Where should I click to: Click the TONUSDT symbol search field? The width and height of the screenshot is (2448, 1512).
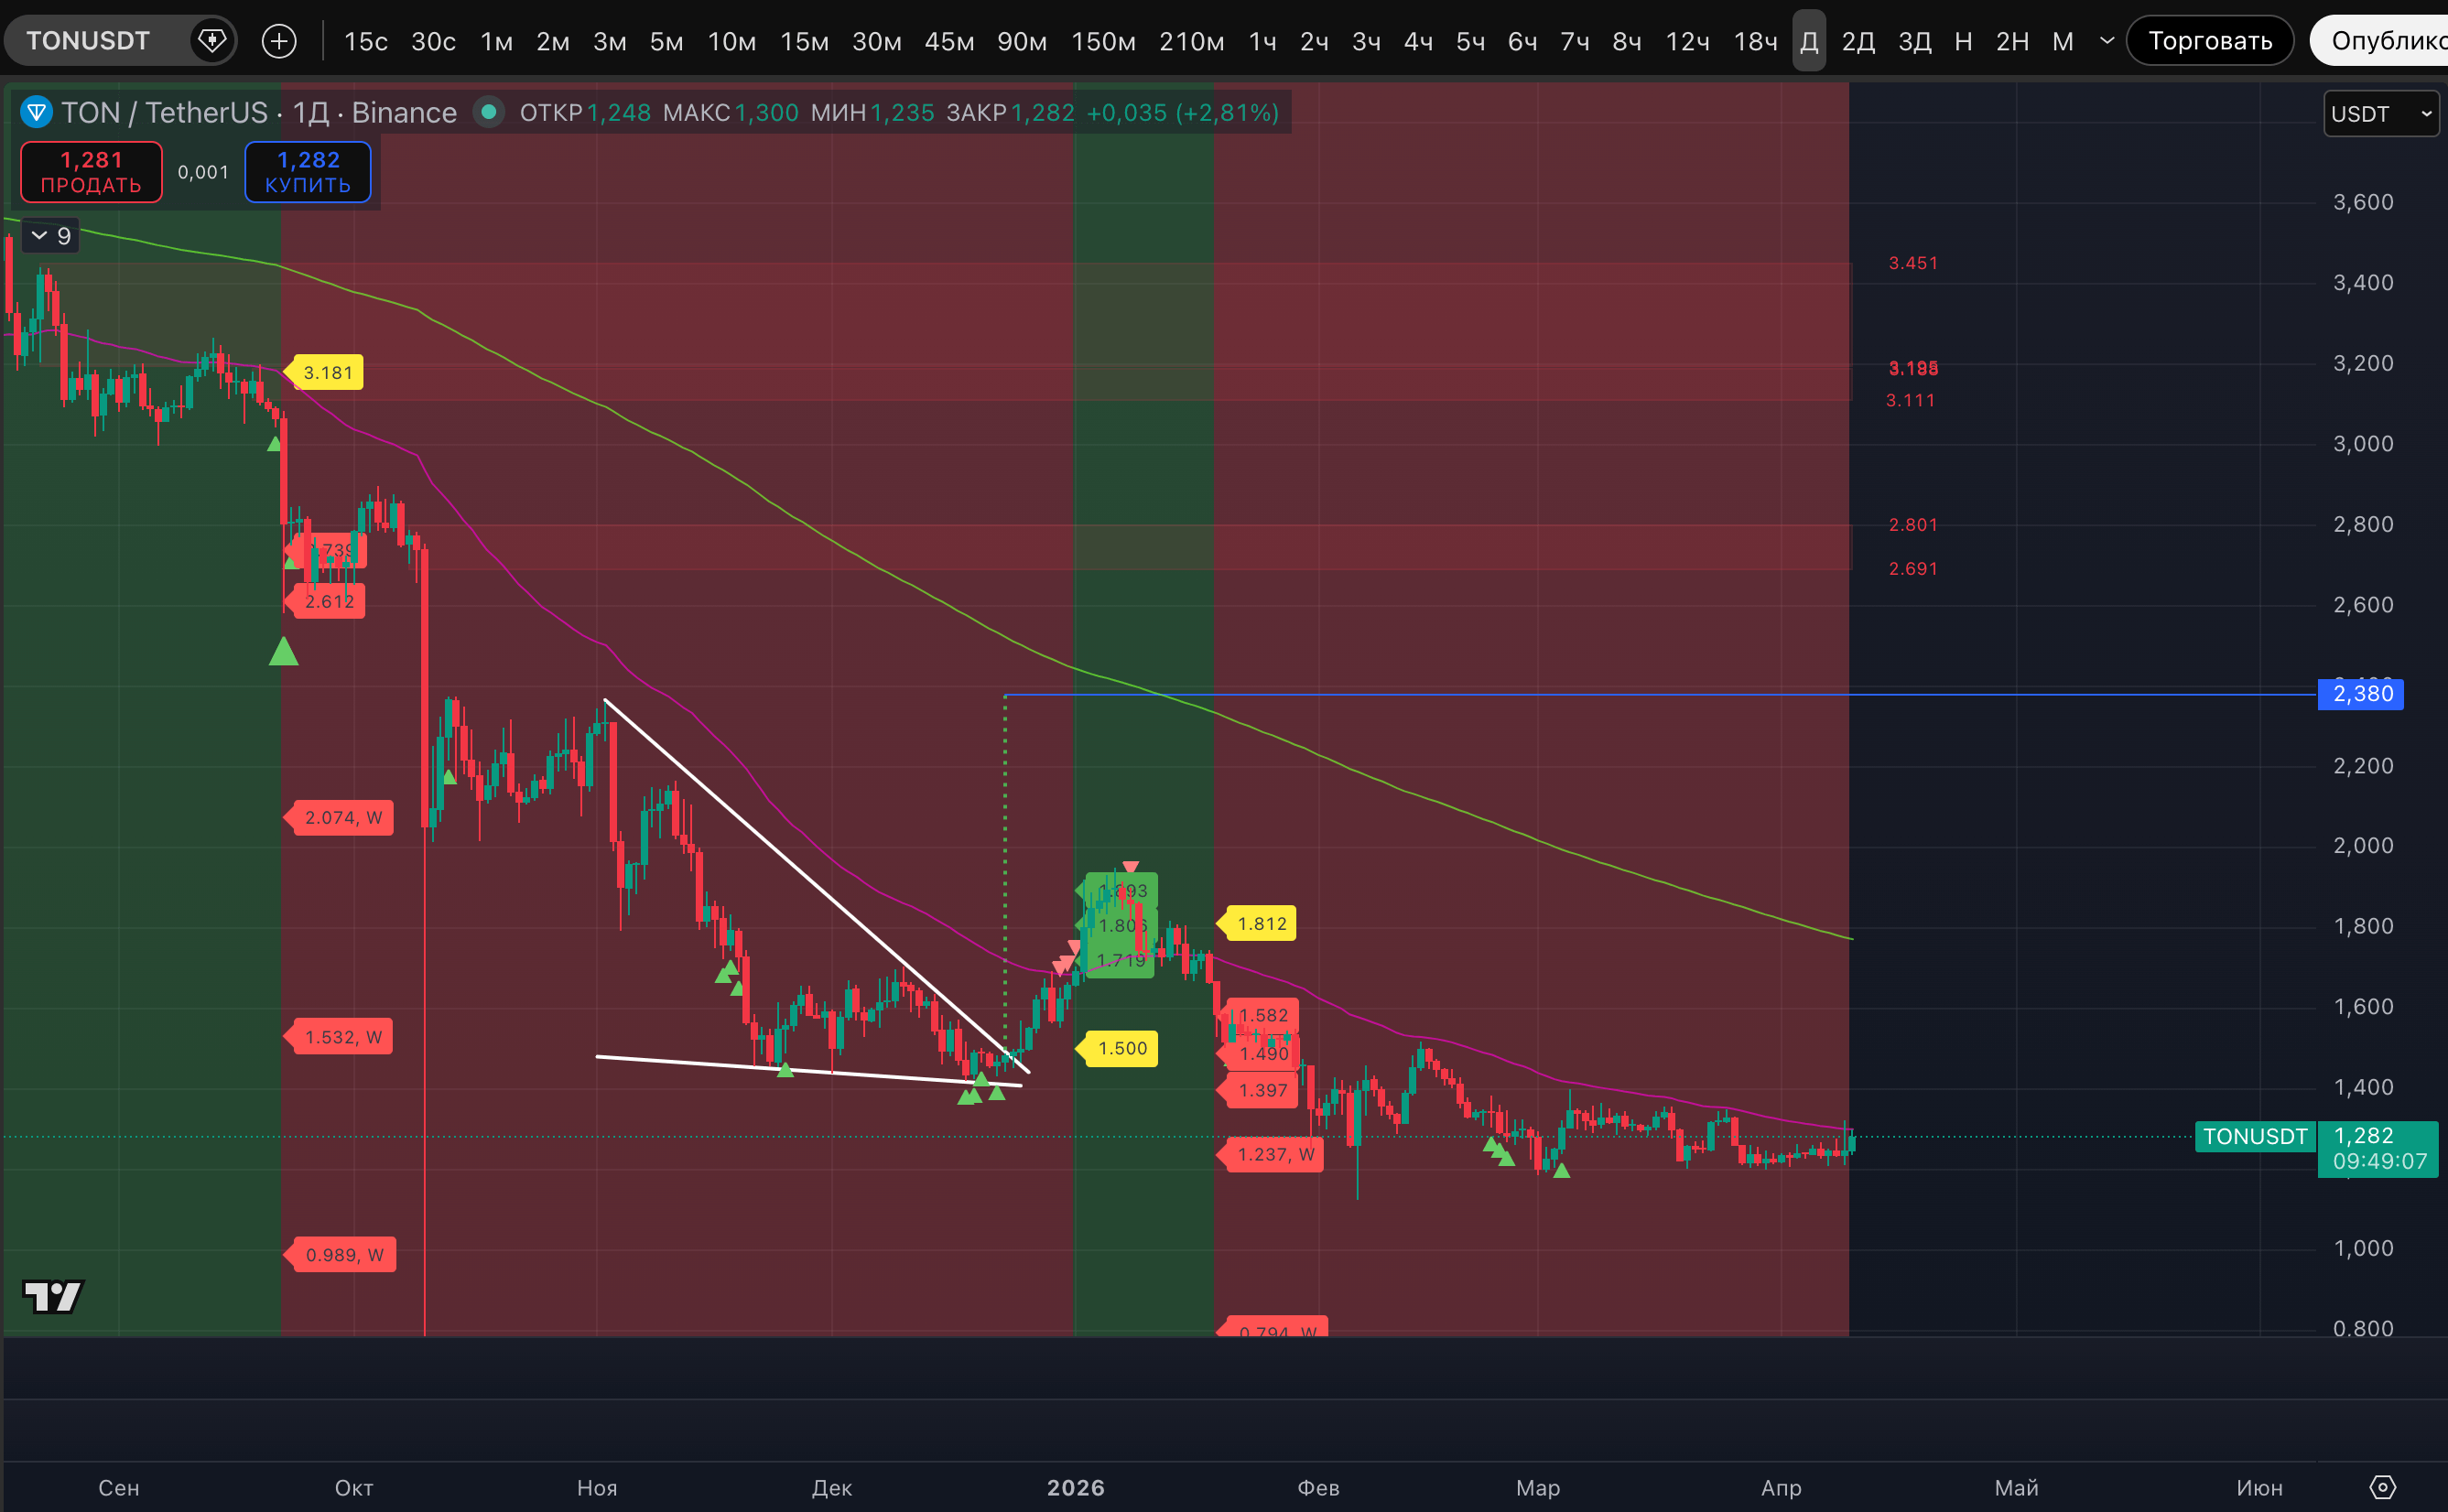89,41
